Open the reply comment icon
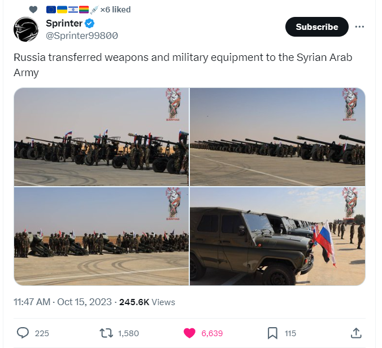The image size is (382, 348). pos(23,333)
